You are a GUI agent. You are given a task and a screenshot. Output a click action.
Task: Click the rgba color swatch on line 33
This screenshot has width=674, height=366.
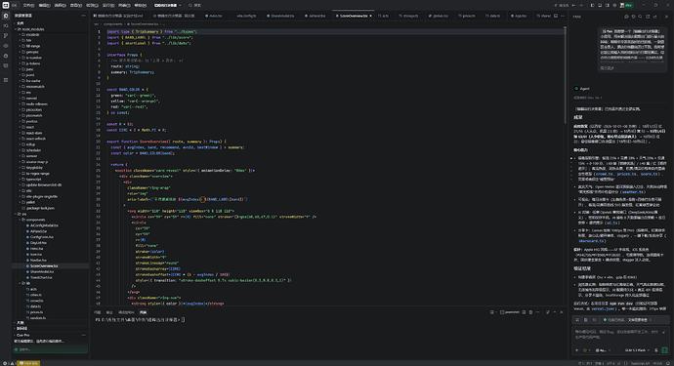[235, 217]
